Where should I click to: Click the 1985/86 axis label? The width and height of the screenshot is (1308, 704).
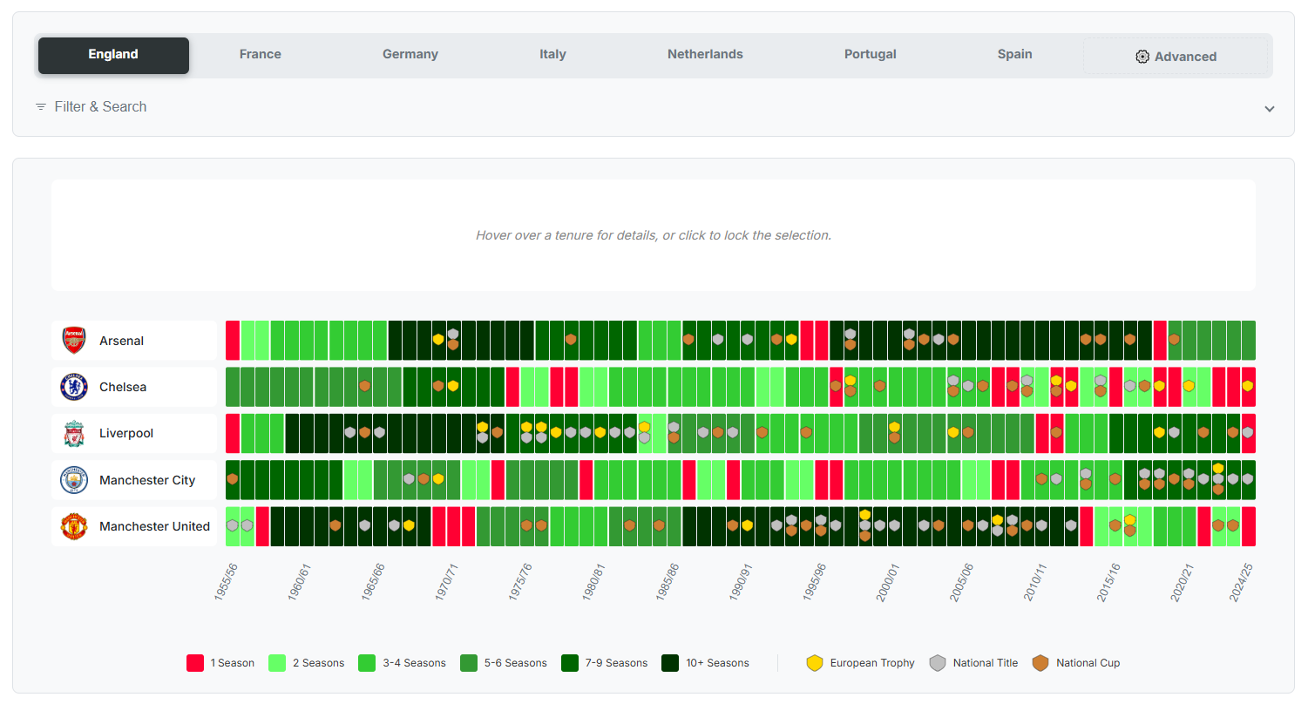668,581
